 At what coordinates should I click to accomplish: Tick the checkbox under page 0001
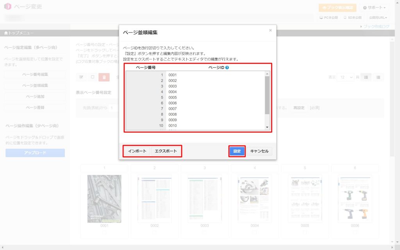coord(104,232)
